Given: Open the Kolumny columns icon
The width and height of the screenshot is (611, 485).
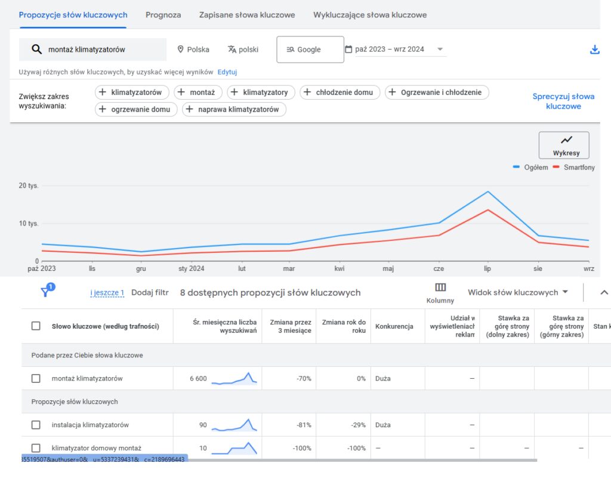Looking at the screenshot, I should 440,288.
